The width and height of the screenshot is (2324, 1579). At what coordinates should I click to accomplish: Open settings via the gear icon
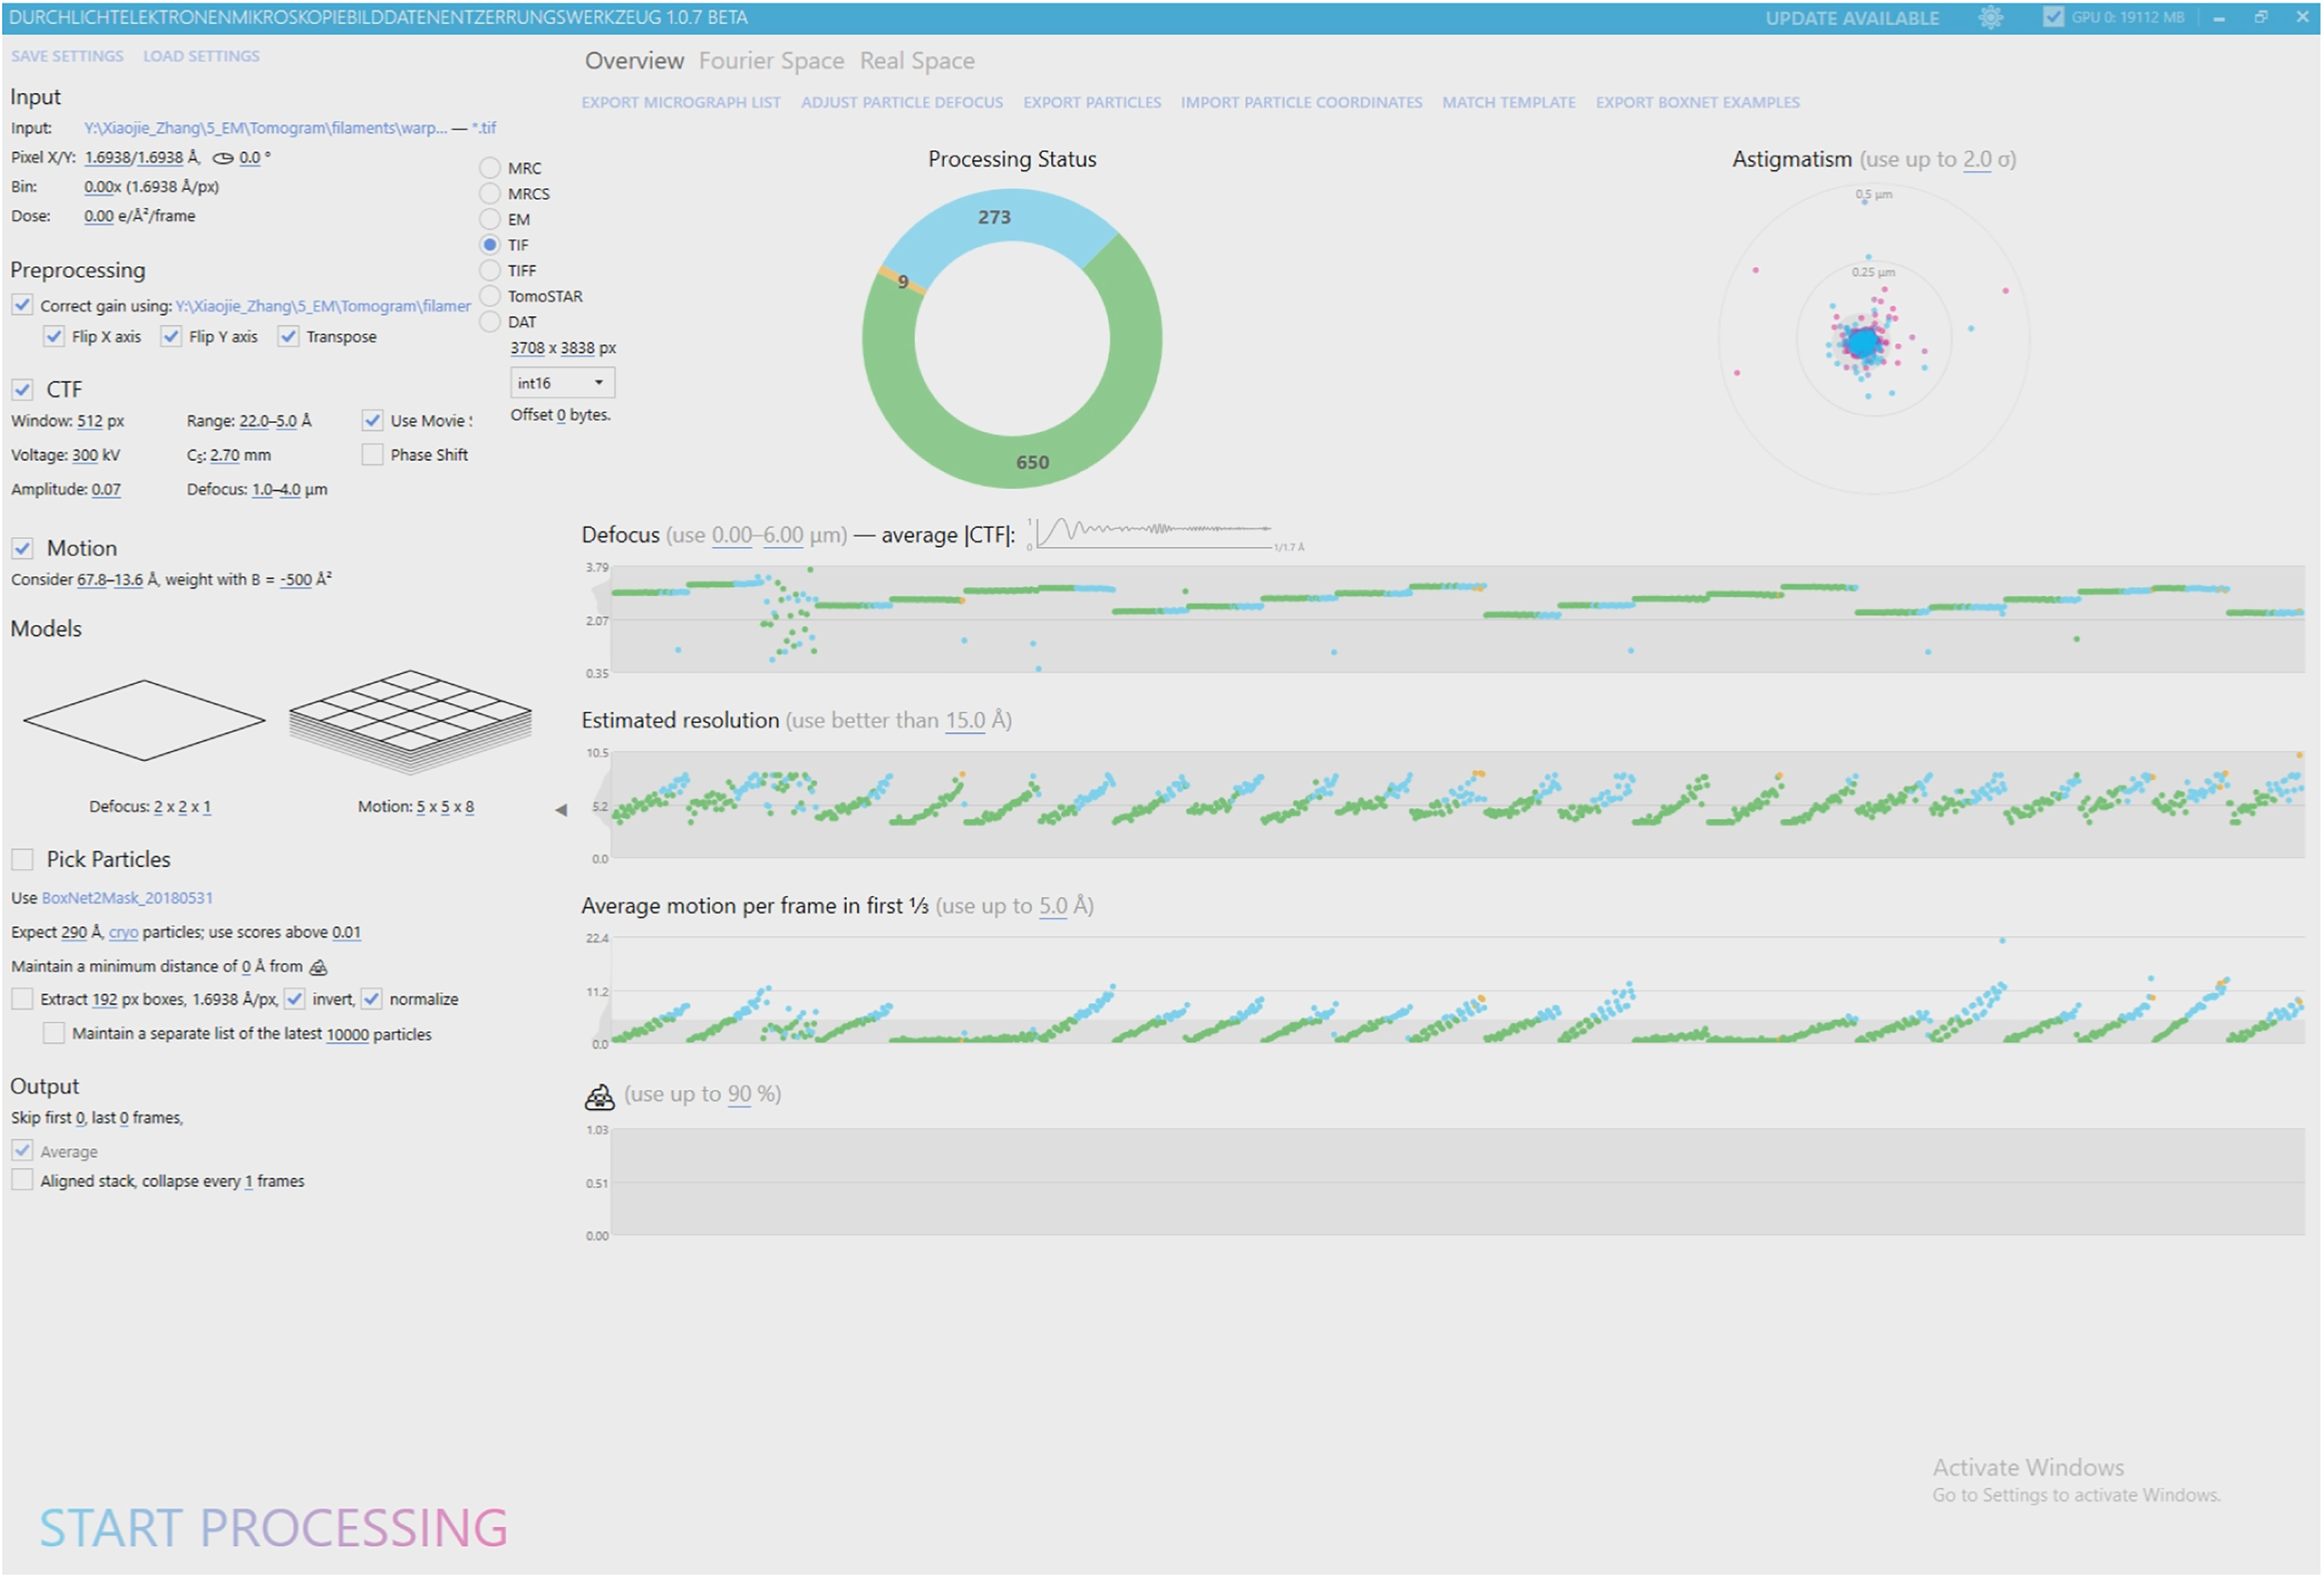click(x=1990, y=17)
